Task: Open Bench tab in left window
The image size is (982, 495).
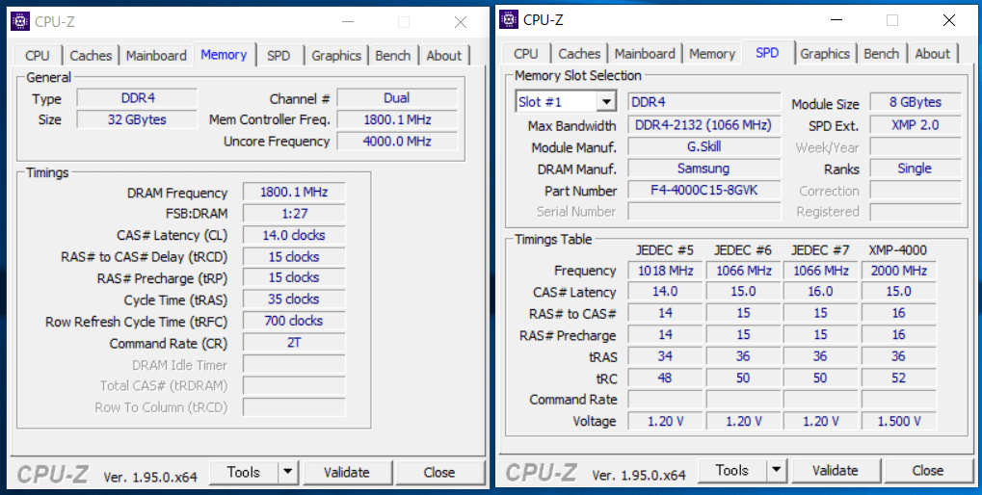Action: [392, 56]
